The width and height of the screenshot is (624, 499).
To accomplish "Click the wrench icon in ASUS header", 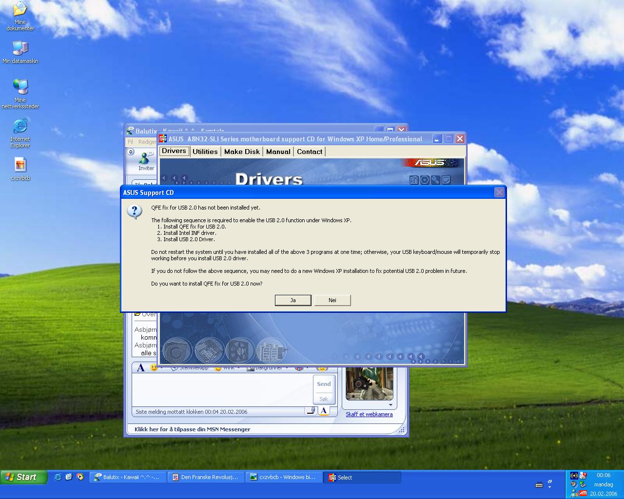I will pyautogui.click(x=435, y=180).
